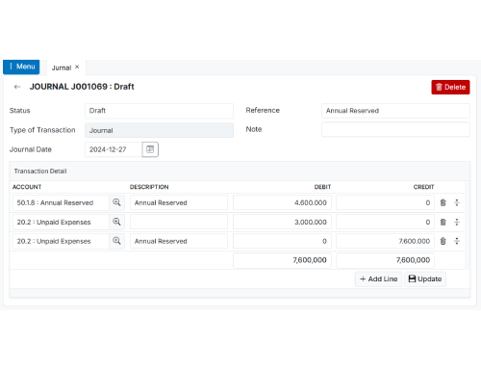Click the DESCRIPTION column header

[x=149, y=187]
